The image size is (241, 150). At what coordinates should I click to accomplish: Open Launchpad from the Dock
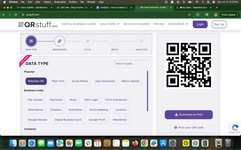23,143
